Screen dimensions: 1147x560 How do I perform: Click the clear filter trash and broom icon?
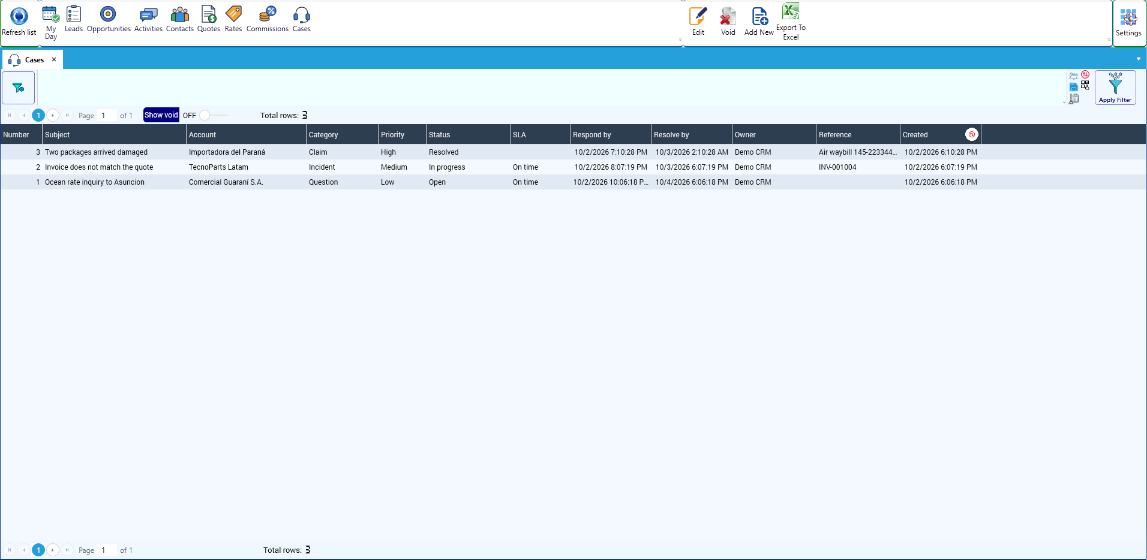tap(1074, 98)
